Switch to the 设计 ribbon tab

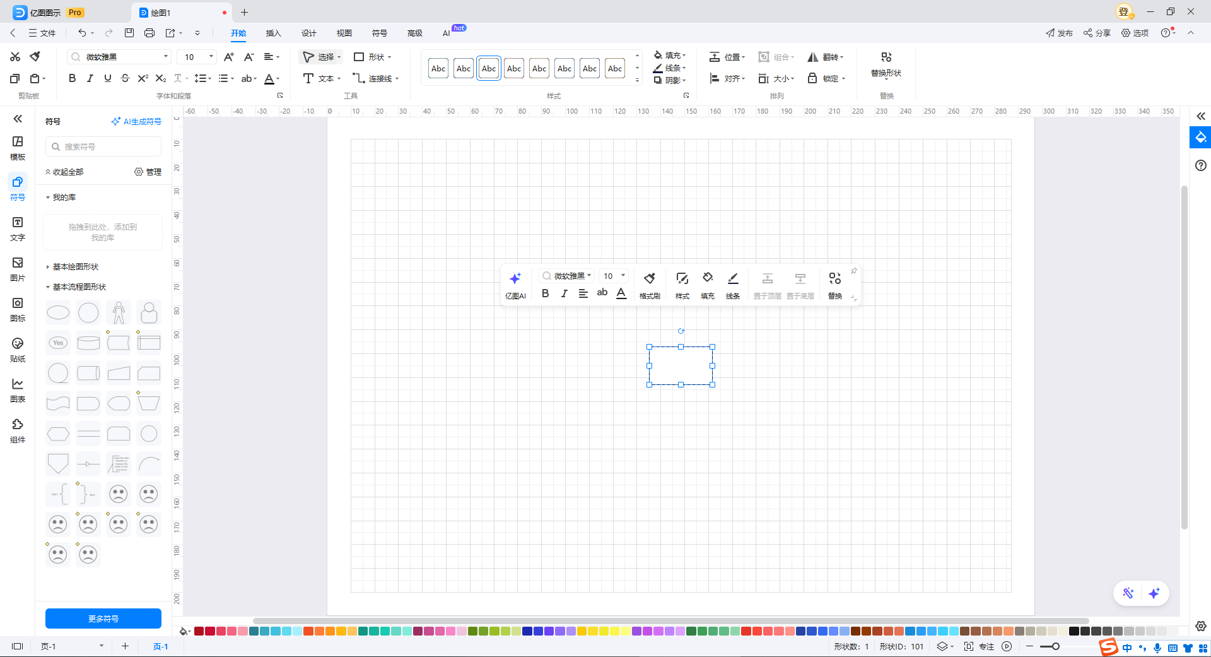click(309, 33)
